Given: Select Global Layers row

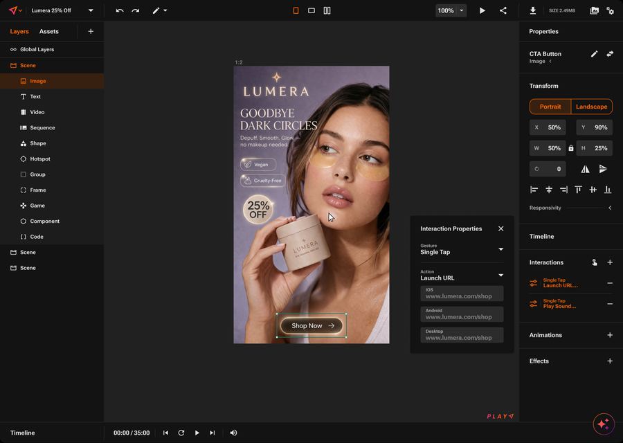Looking at the screenshot, I should (x=52, y=49).
